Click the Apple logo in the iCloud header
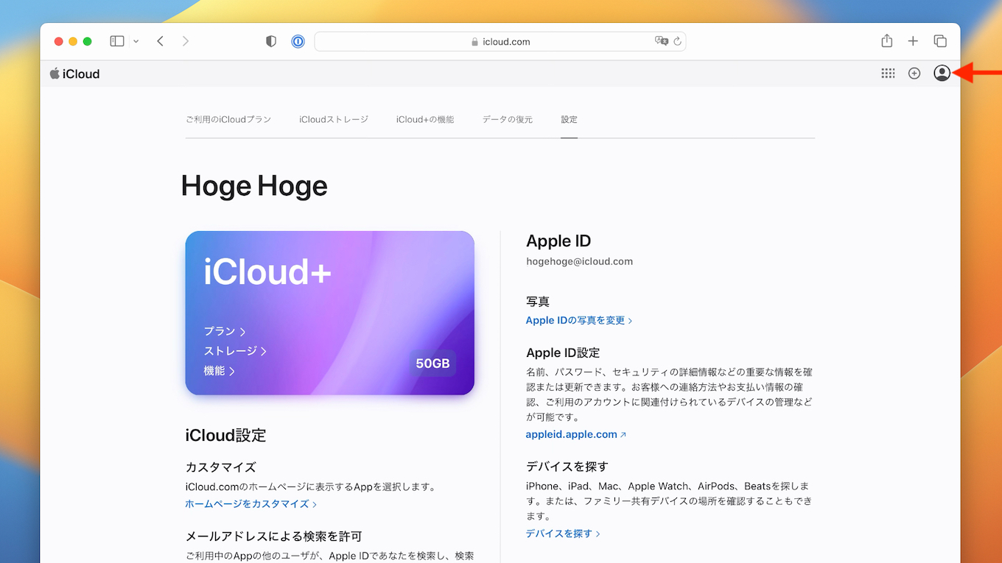 coord(53,74)
